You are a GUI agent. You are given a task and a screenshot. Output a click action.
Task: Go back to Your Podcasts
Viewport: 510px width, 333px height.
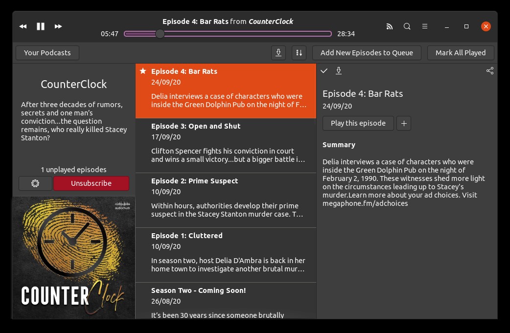(x=47, y=53)
